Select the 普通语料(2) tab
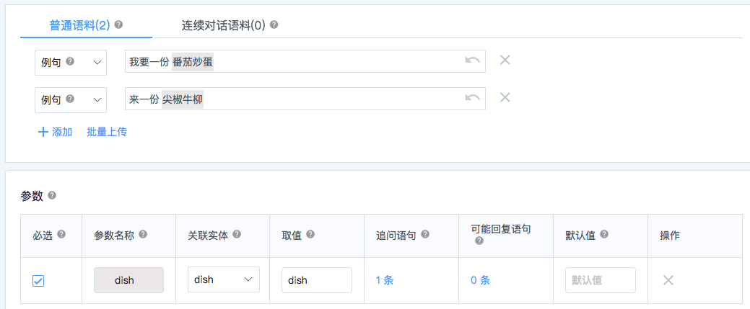Image resolution: width=750 pixels, height=309 pixels. pyautogui.click(x=80, y=24)
